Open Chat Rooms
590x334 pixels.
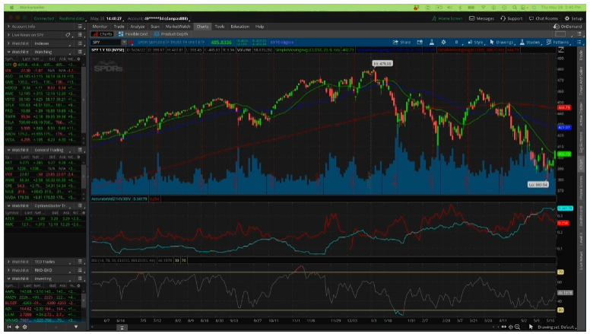(x=544, y=18)
